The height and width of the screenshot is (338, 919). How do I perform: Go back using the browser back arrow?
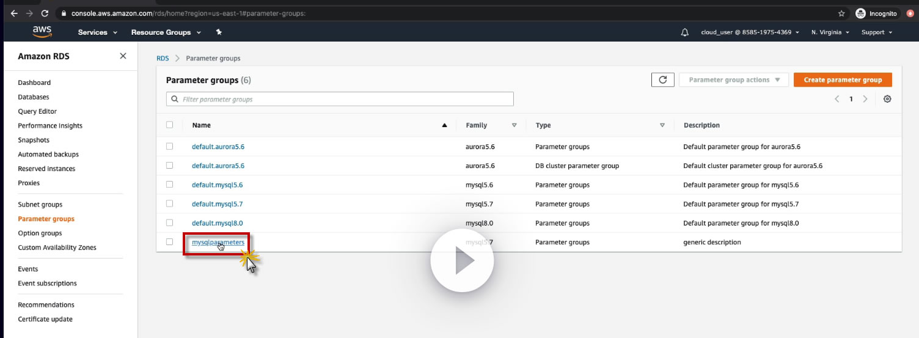pyautogui.click(x=14, y=13)
